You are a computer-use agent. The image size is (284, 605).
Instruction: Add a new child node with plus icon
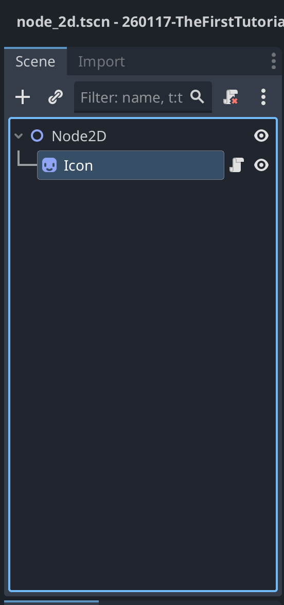(x=23, y=97)
